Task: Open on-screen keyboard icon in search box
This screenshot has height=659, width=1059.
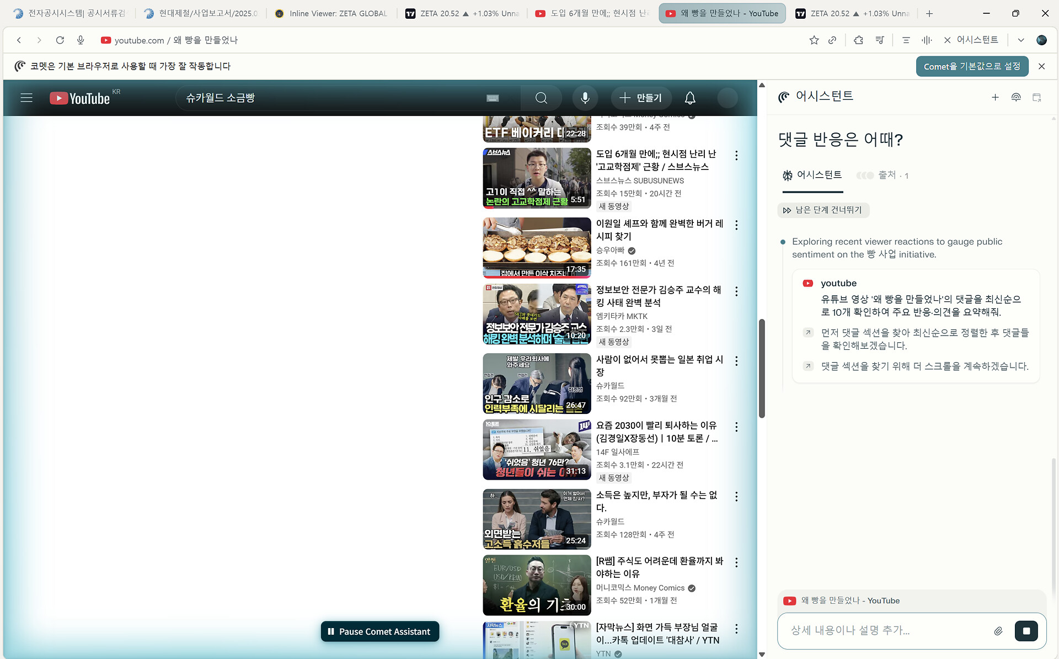Action: [x=493, y=98]
